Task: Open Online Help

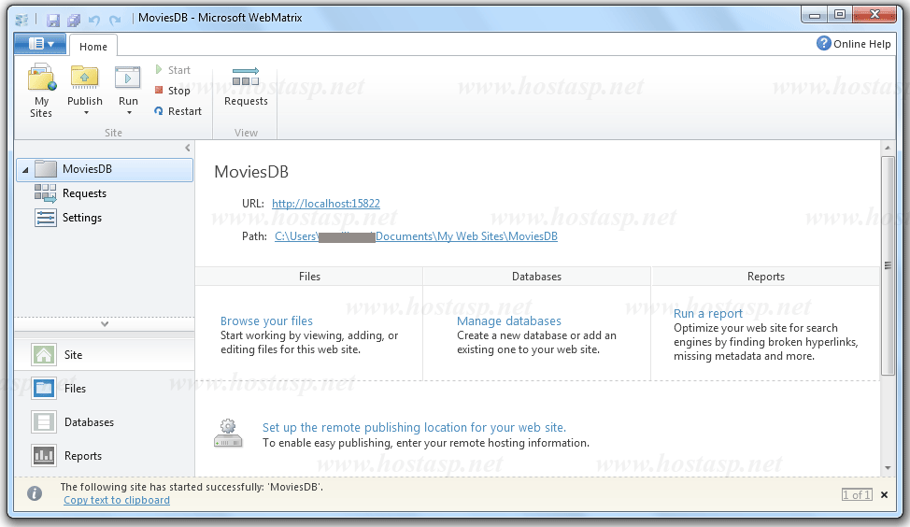Action: click(x=853, y=44)
